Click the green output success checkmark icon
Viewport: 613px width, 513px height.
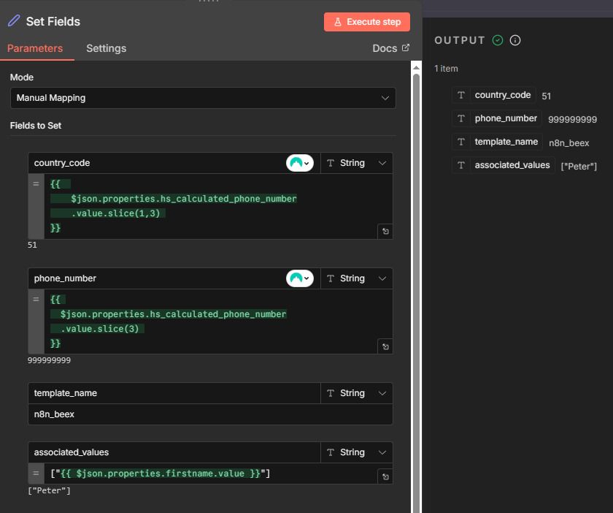click(x=498, y=40)
